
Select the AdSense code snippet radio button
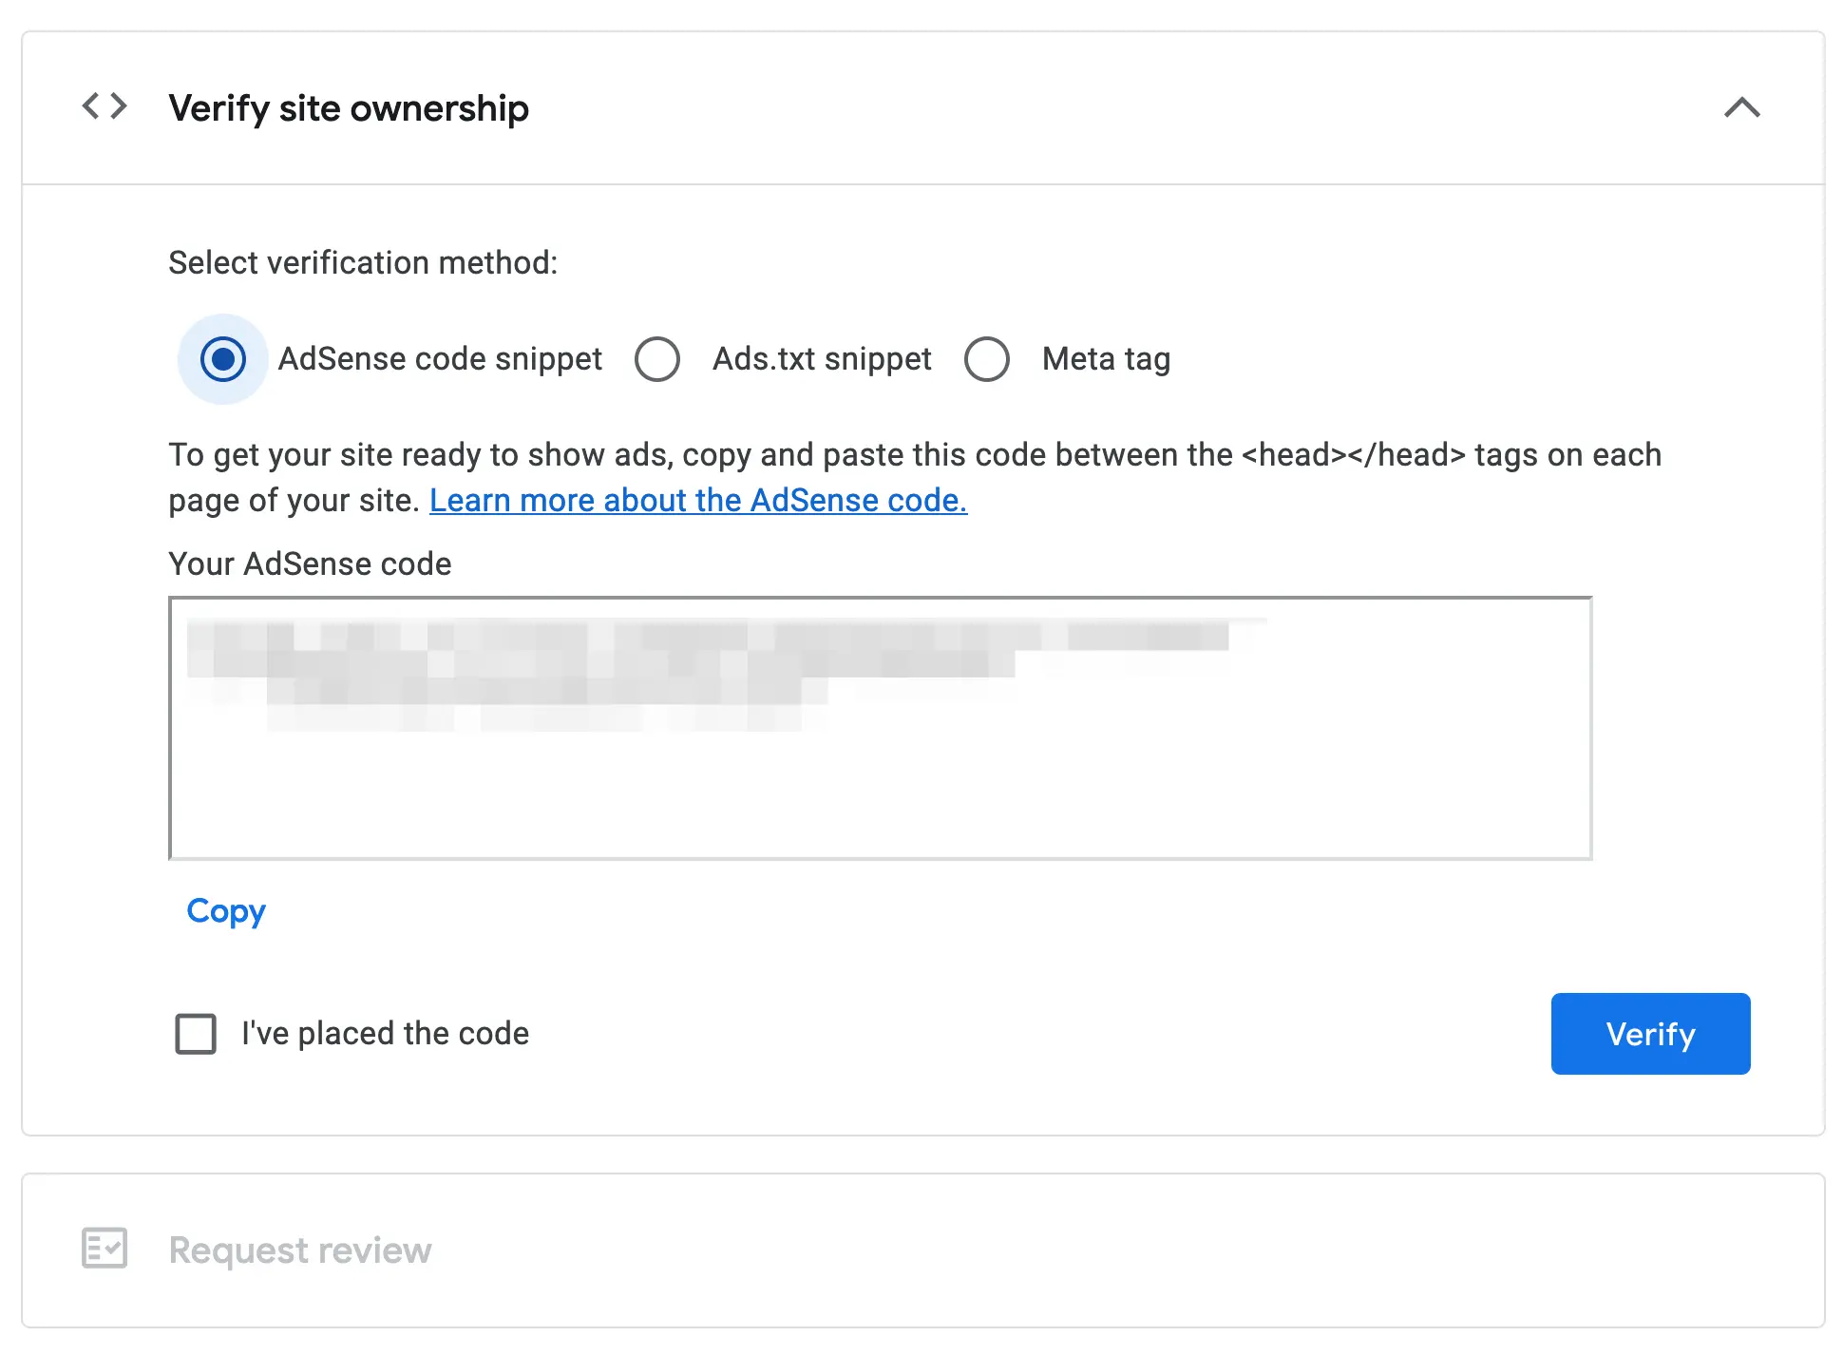tap(223, 359)
